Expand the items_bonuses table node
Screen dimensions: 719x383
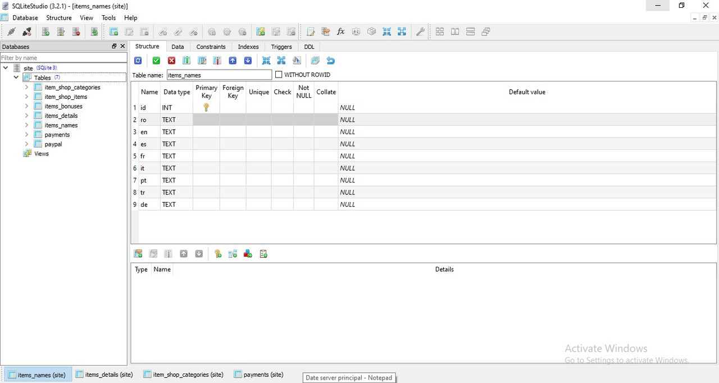click(26, 106)
